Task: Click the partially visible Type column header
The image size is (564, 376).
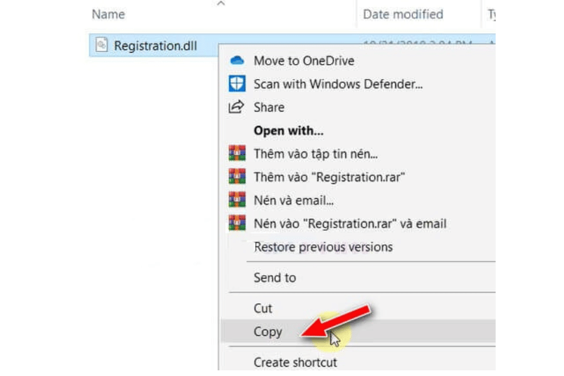Action: point(491,14)
